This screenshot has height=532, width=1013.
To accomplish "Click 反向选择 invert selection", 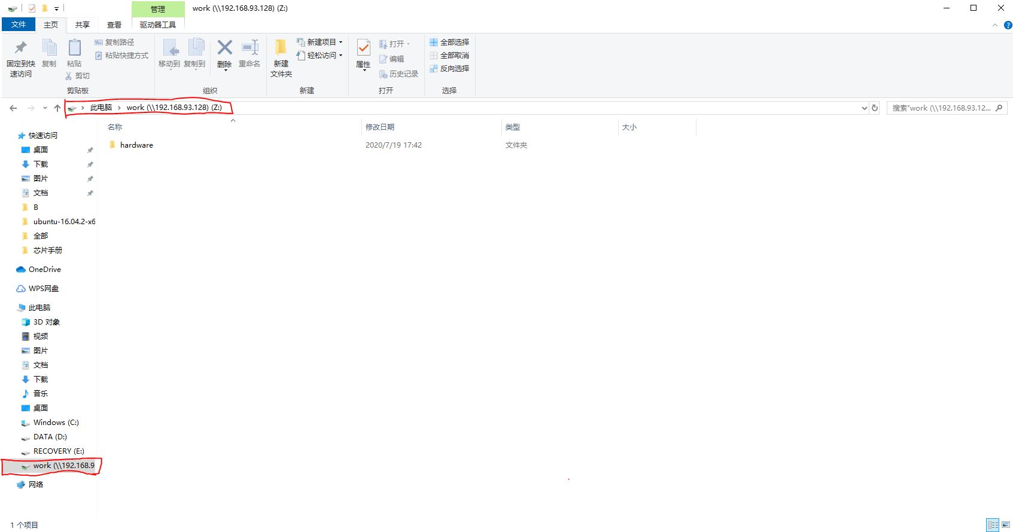I will [449, 69].
